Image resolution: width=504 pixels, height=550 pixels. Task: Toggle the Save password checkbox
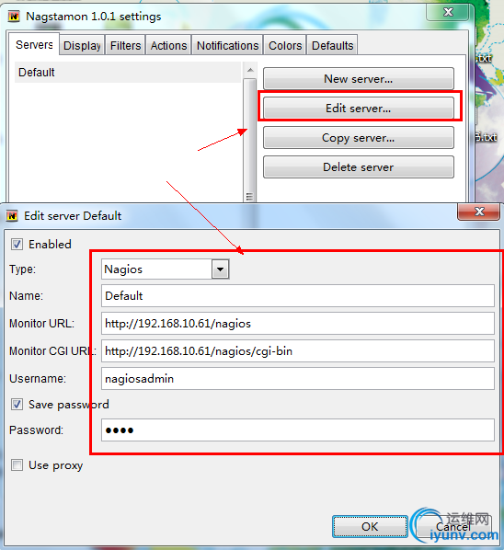[x=17, y=404]
